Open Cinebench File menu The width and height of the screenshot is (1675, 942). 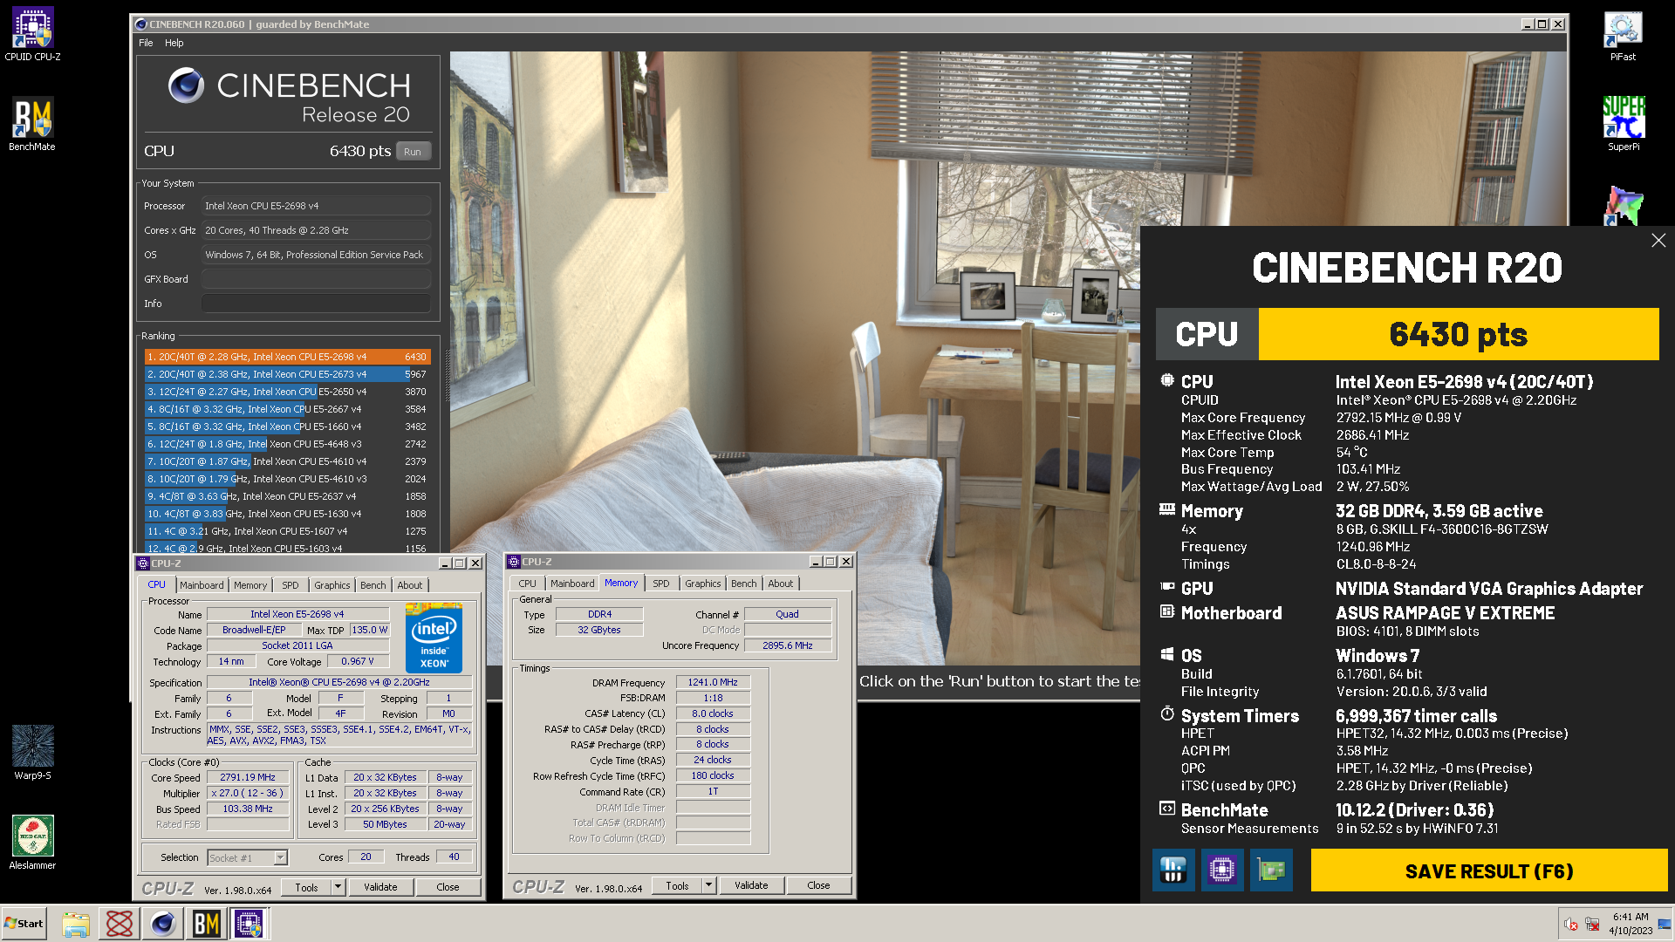point(146,43)
